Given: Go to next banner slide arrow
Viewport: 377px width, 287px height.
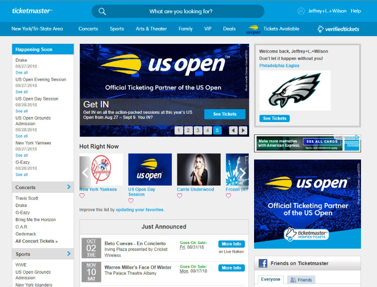Looking at the screenshot, I should coord(243,131).
